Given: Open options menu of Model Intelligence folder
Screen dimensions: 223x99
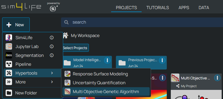Looking at the screenshot, I should [107, 60].
